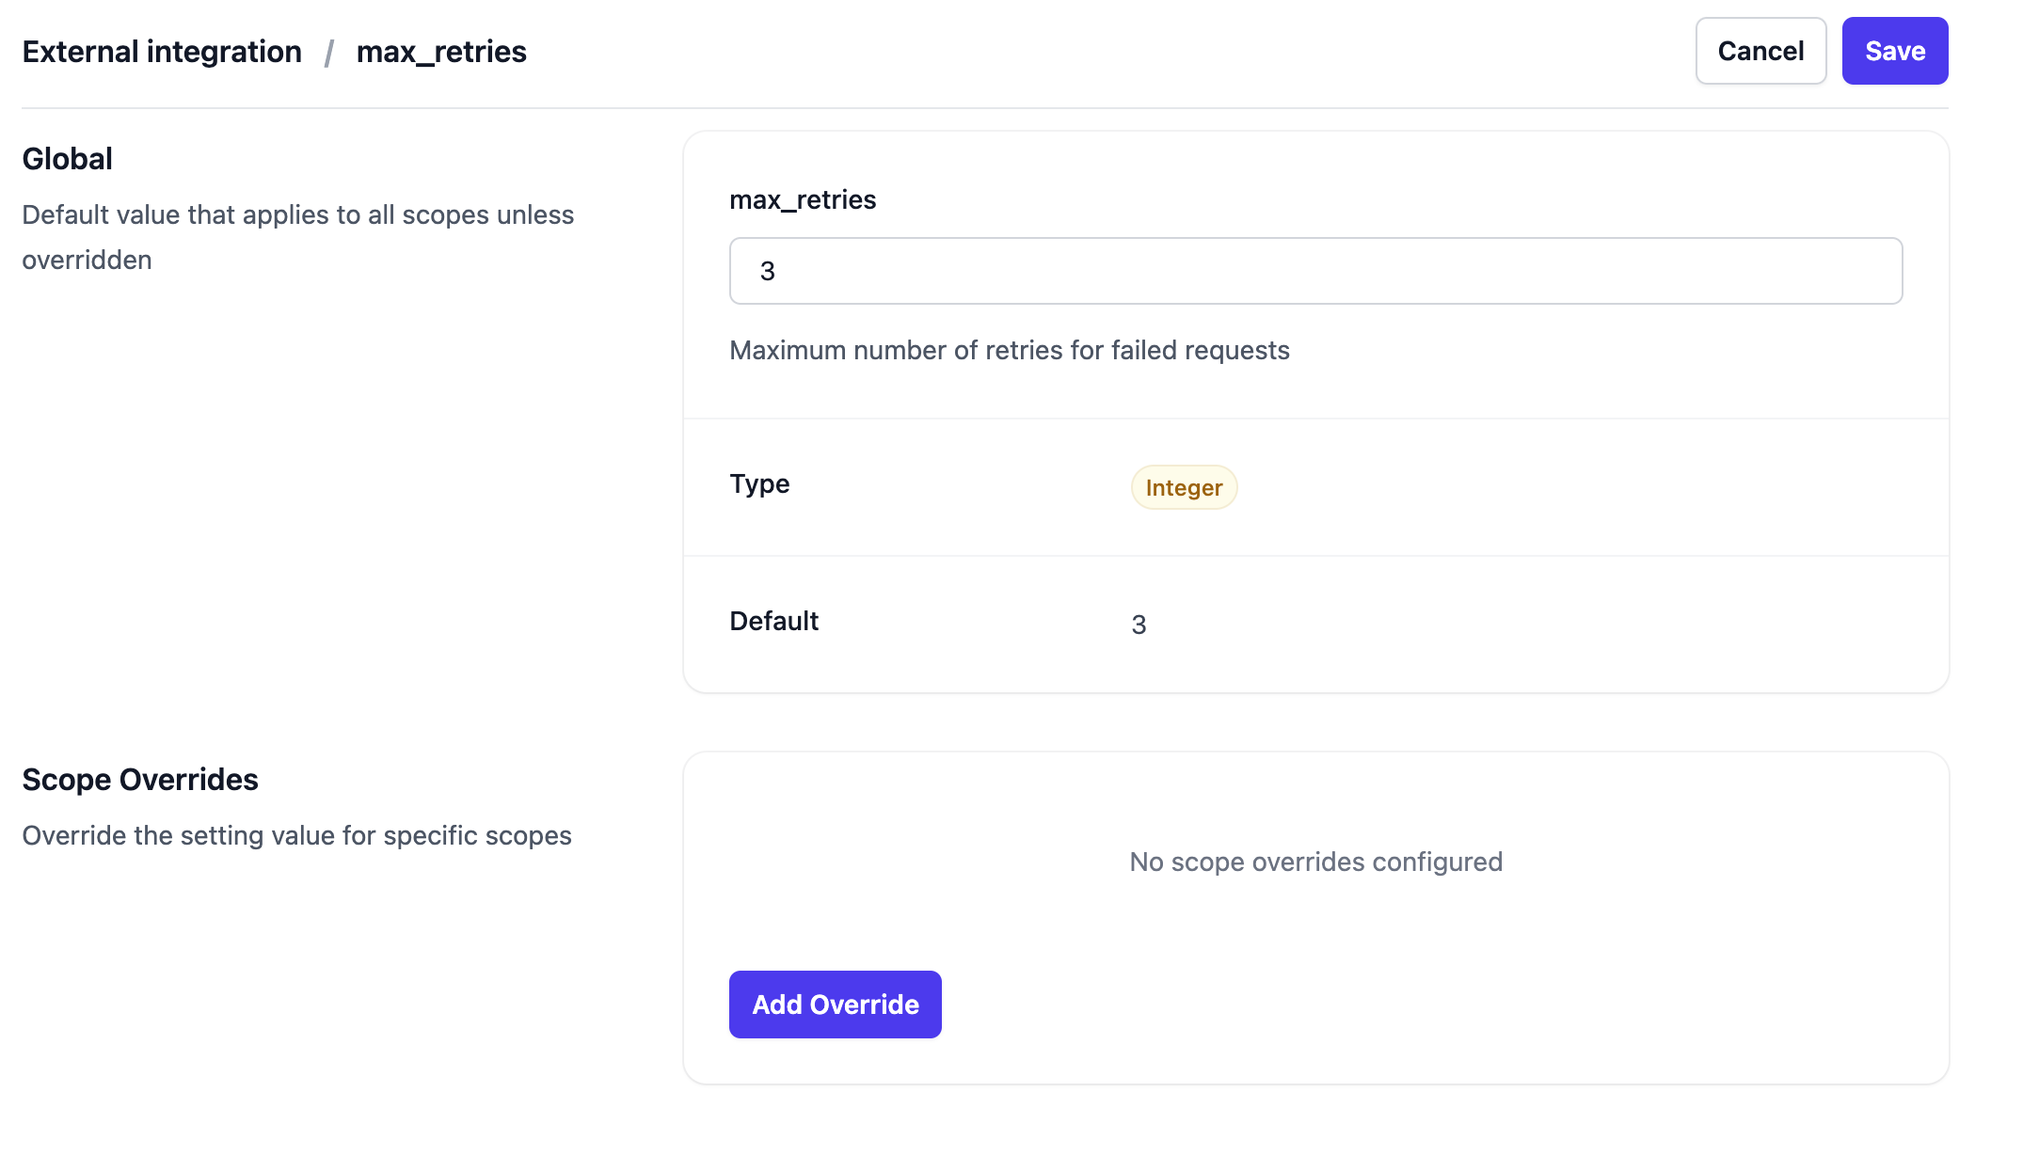Select the Global section heading
The image size is (2023, 1155).
tap(67, 159)
